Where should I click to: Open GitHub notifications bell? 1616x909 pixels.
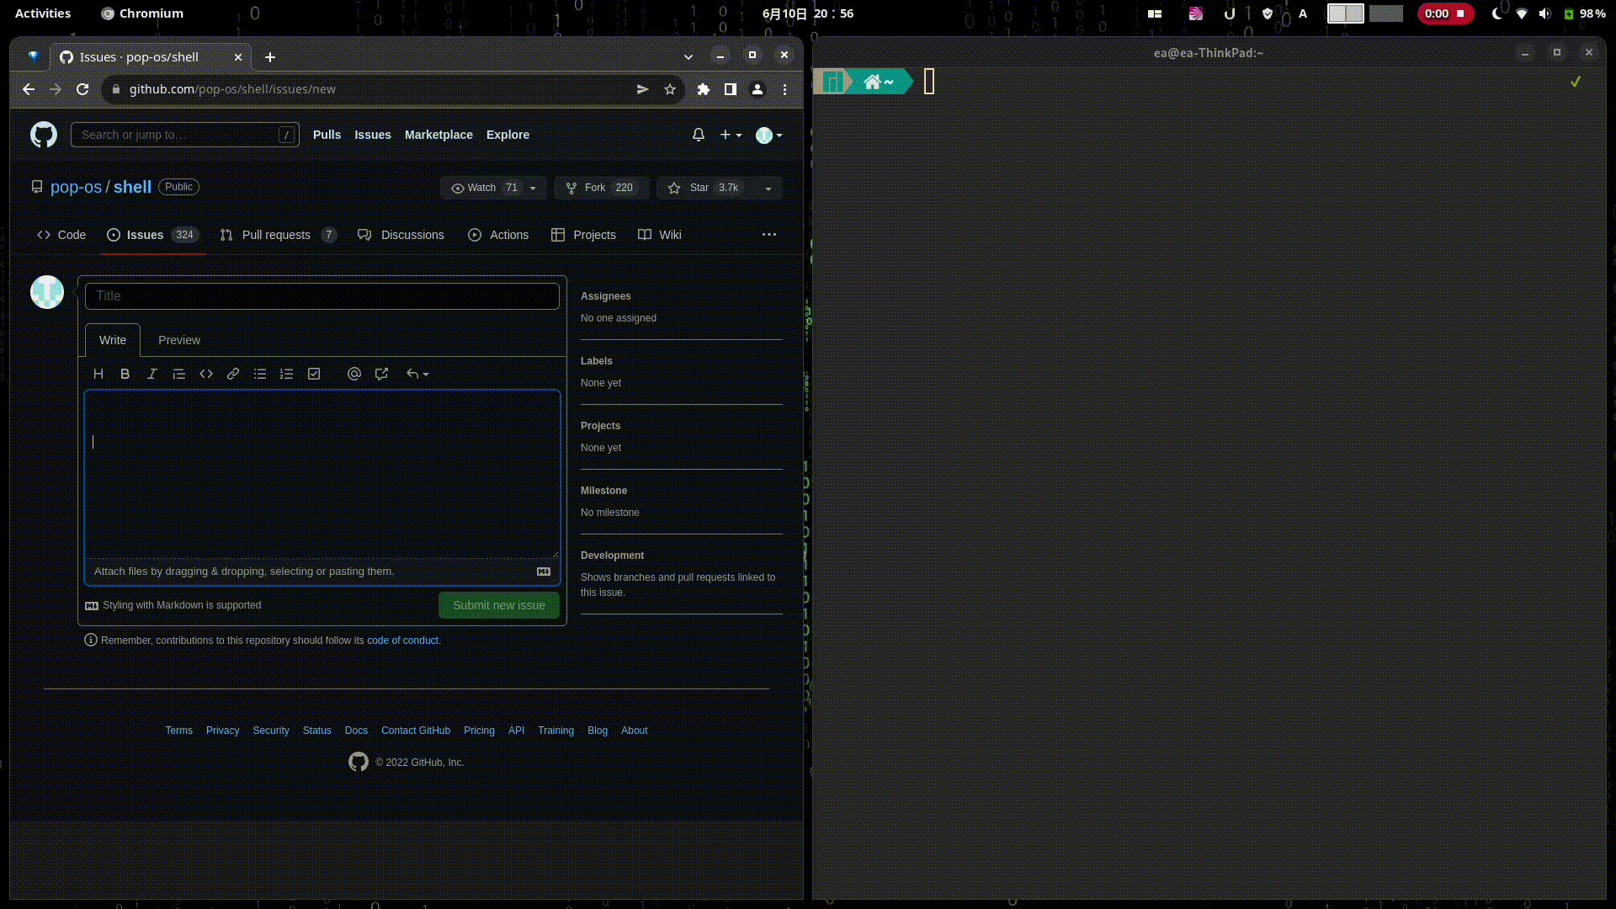[699, 135]
